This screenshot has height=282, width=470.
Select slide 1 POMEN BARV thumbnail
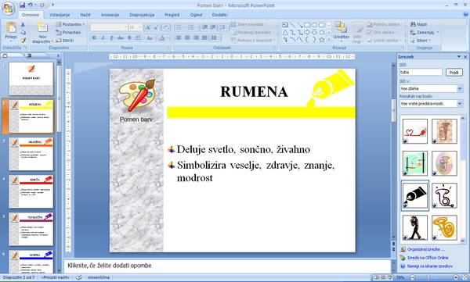(31, 79)
